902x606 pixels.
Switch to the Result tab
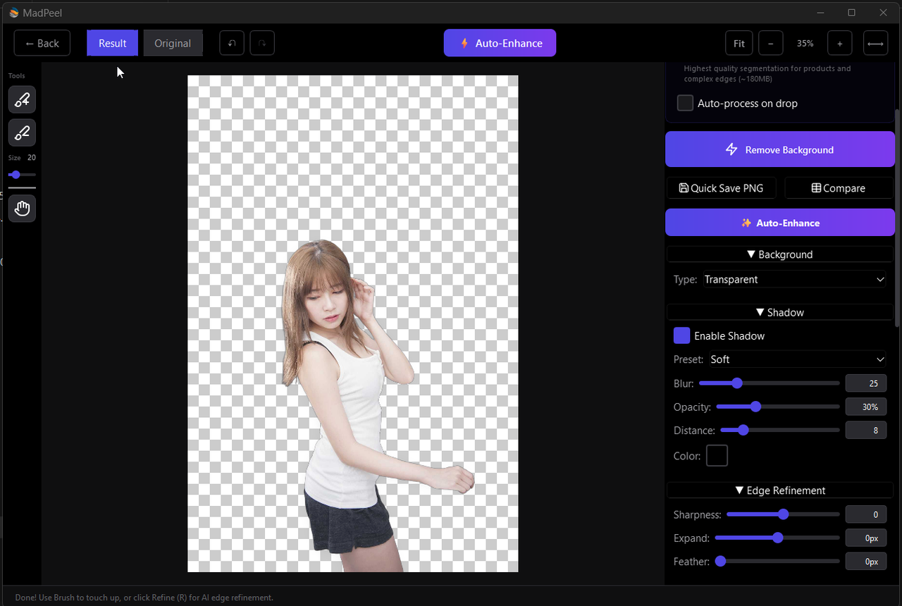113,43
